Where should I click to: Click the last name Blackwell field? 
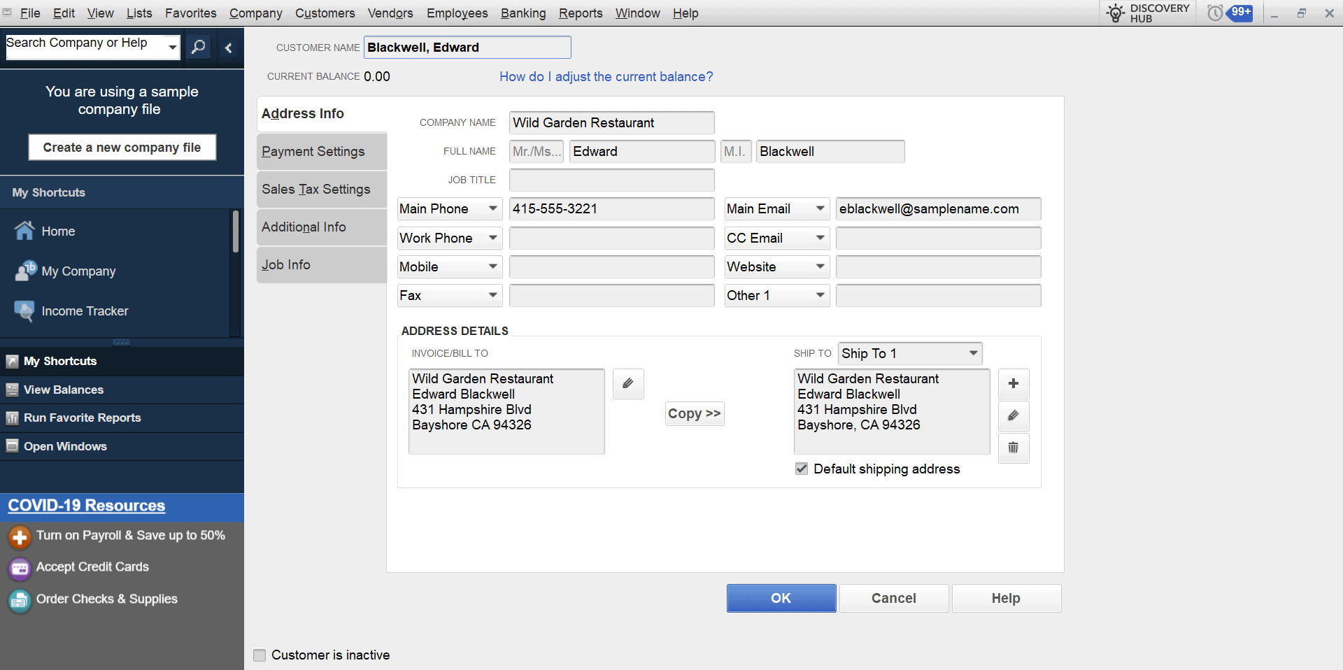(830, 151)
